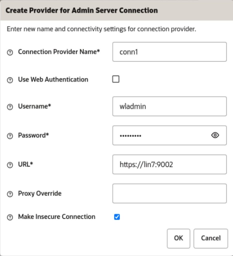Show help icon for Use Web Authentication
Viewport: 233px width, 256px height.
[x=10, y=80]
